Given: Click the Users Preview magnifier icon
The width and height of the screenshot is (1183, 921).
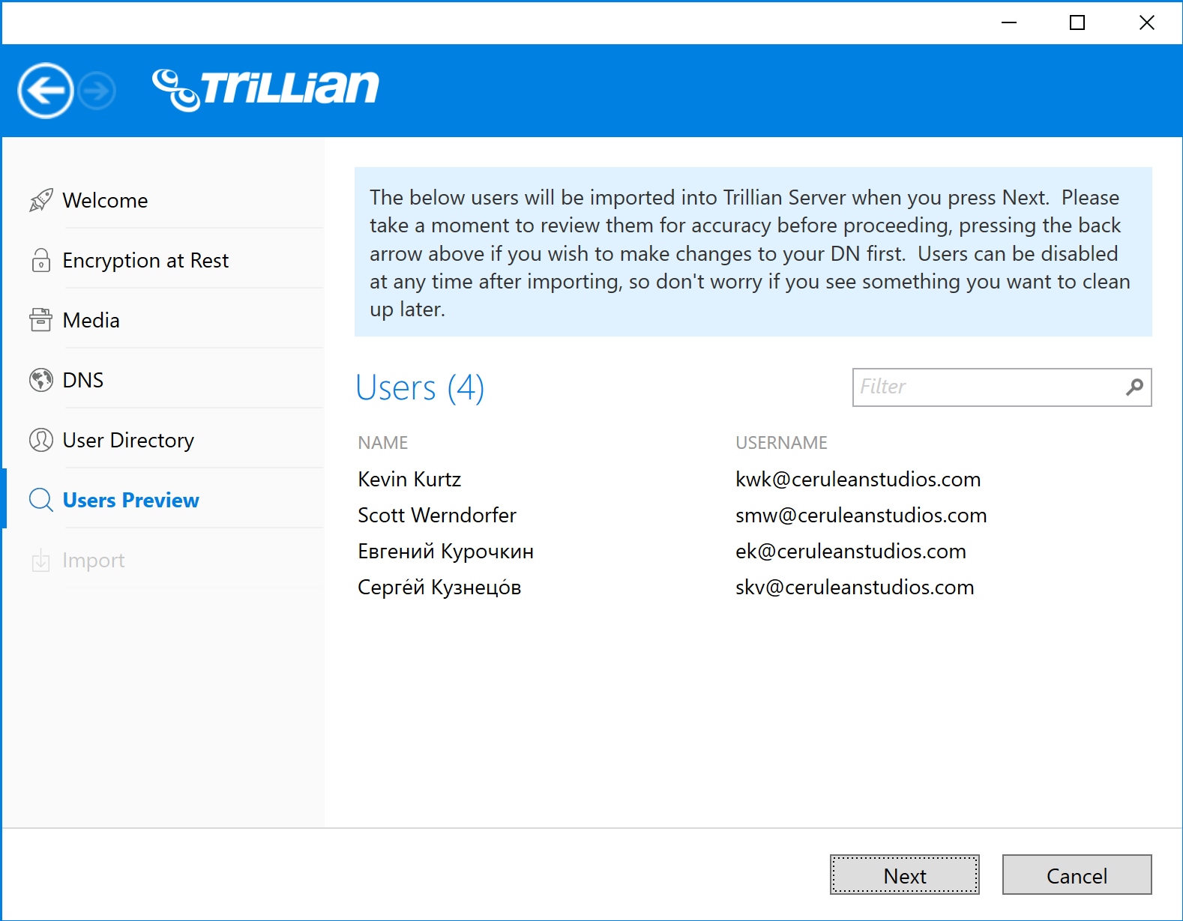Looking at the screenshot, I should click(x=41, y=500).
